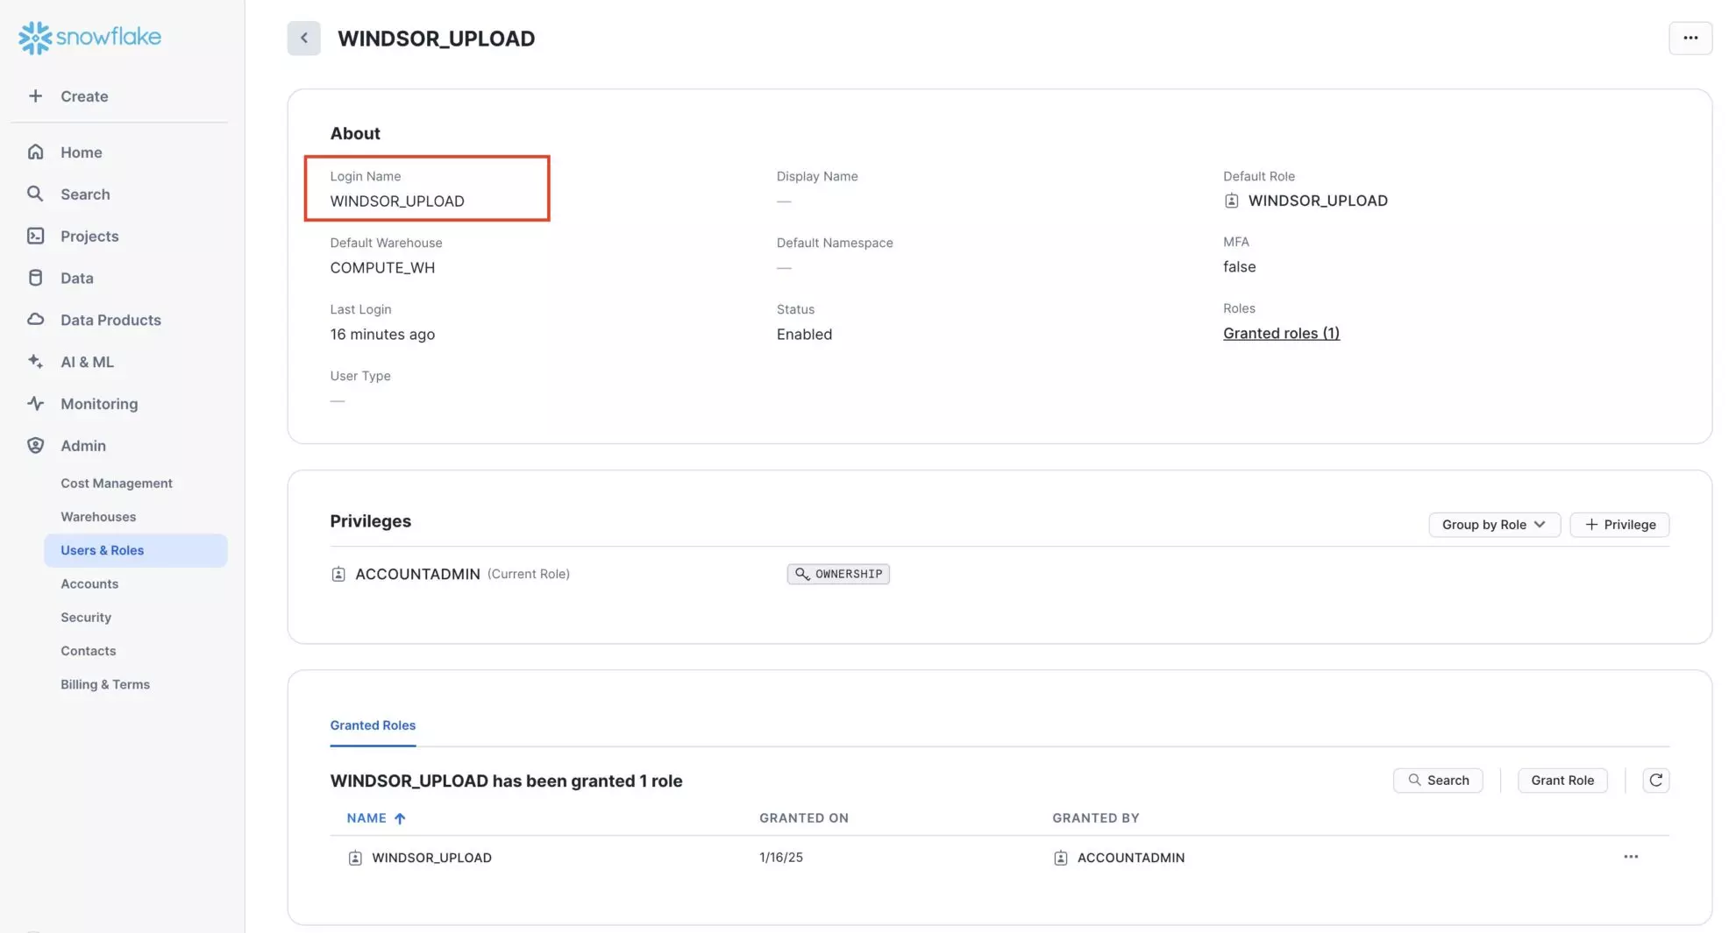Click the Search button in Granted Roles
Screen dimensions: 1736x933
(x=1438, y=780)
